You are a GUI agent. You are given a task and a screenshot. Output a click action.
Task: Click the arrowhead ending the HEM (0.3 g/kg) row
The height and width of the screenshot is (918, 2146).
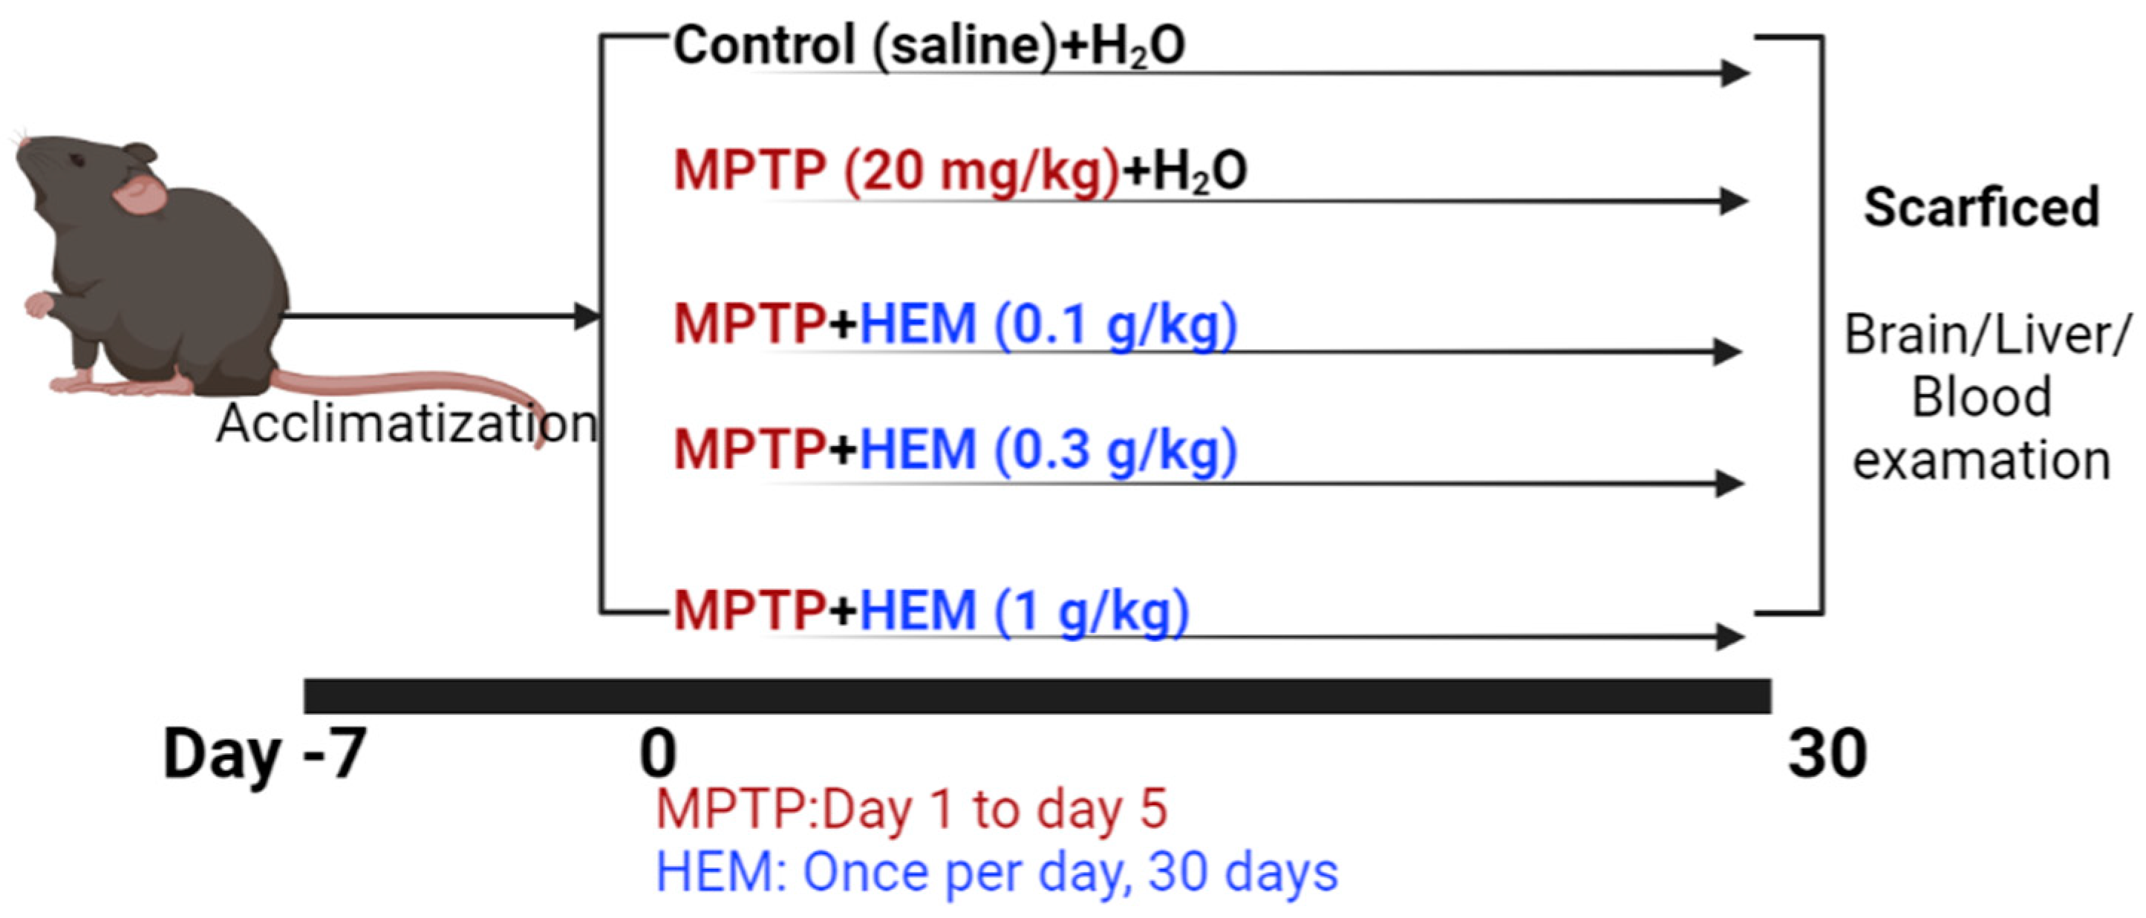(x=1729, y=482)
